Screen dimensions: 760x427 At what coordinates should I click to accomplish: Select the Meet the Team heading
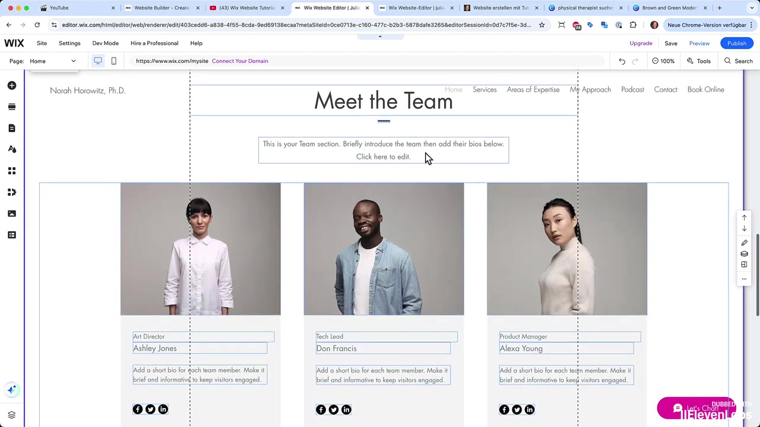pyautogui.click(x=384, y=101)
